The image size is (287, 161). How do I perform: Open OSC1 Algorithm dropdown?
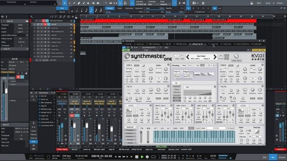129,74
